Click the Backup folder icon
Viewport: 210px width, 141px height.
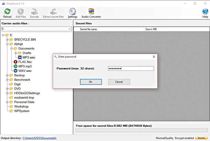coord(11,75)
